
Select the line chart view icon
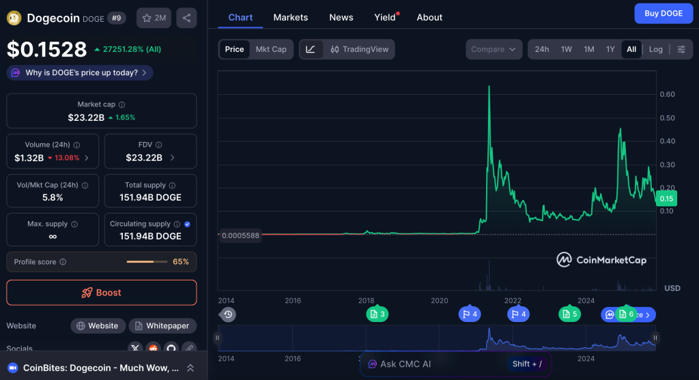coord(311,49)
